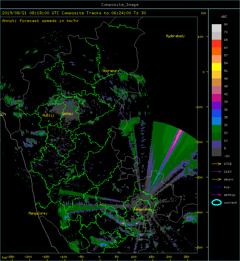Choose the bright green swatch between 30 and 20
This screenshot has width=240, height=261.
pyautogui.click(x=216, y=129)
